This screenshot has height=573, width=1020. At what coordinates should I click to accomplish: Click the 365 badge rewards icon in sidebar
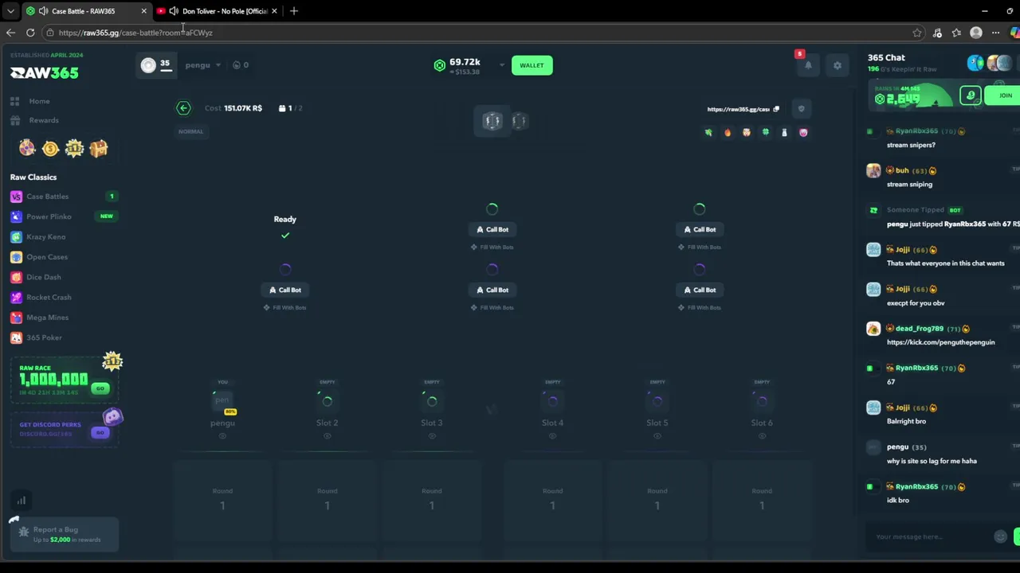pyautogui.click(x=74, y=148)
